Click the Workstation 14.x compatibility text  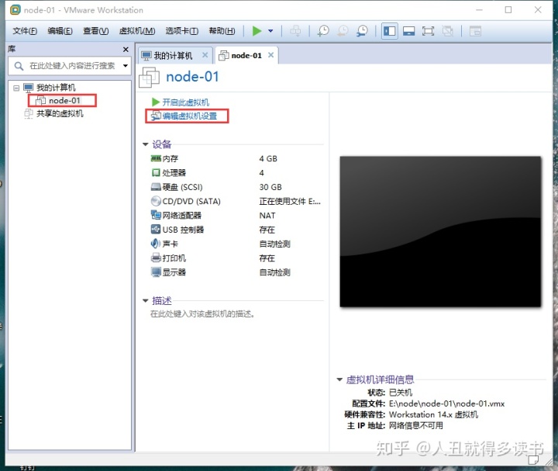click(433, 414)
